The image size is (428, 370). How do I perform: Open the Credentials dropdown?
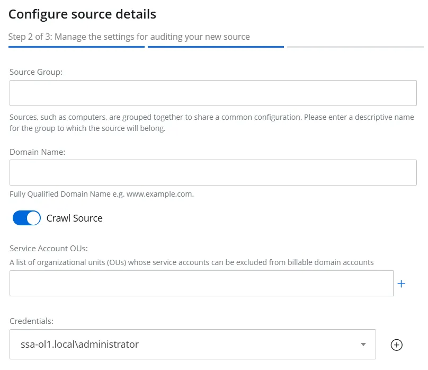click(193, 344)
